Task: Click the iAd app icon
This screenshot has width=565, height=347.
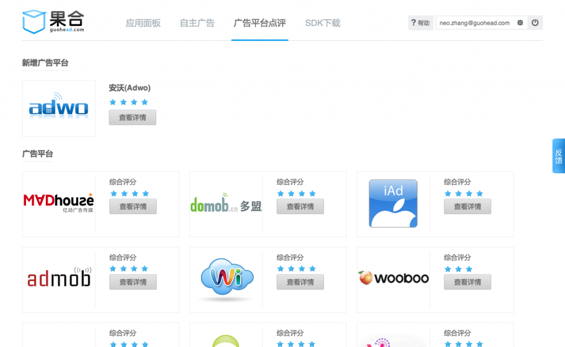Action: tap(393, 204)
